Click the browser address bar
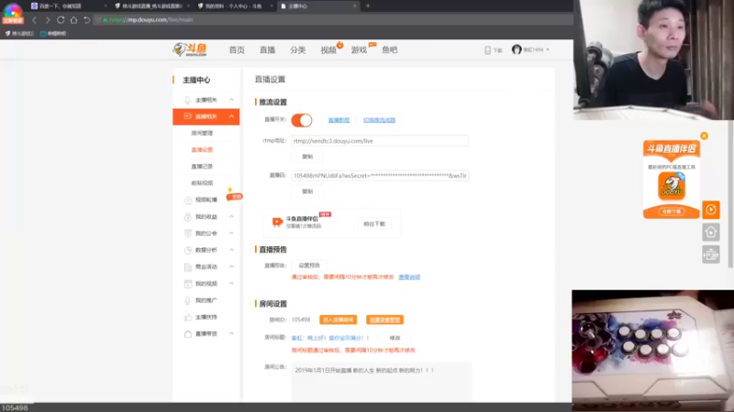This screenshot has height=412, width=734. click(332, 20)
